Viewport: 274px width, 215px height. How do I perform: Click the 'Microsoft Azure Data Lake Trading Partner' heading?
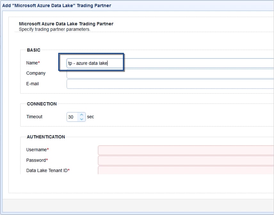tap(66, 24)
